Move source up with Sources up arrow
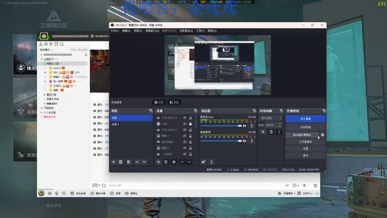The width and height of the screenshot is (387, 218). tap(182, 162)
